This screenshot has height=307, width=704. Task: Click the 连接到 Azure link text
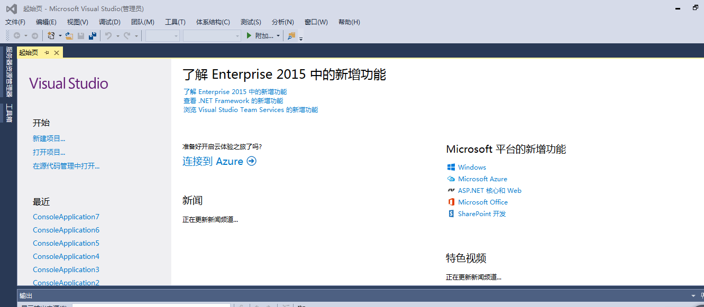pos(213,161)
